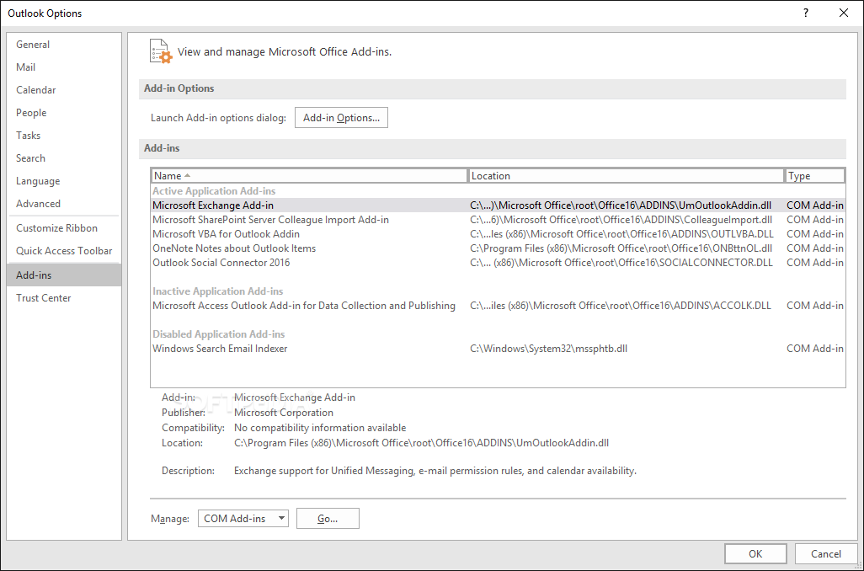The image size is (864, 571).
Task: Sort add-ins by Location column header
Action: point(626,176)
